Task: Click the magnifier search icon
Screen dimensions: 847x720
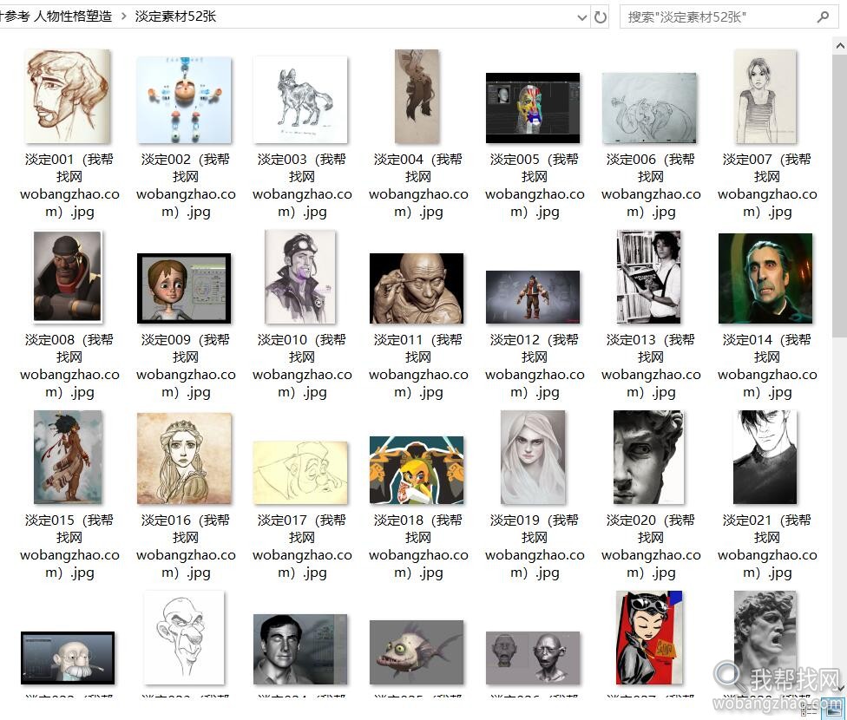Action: (x=823, y=17)
